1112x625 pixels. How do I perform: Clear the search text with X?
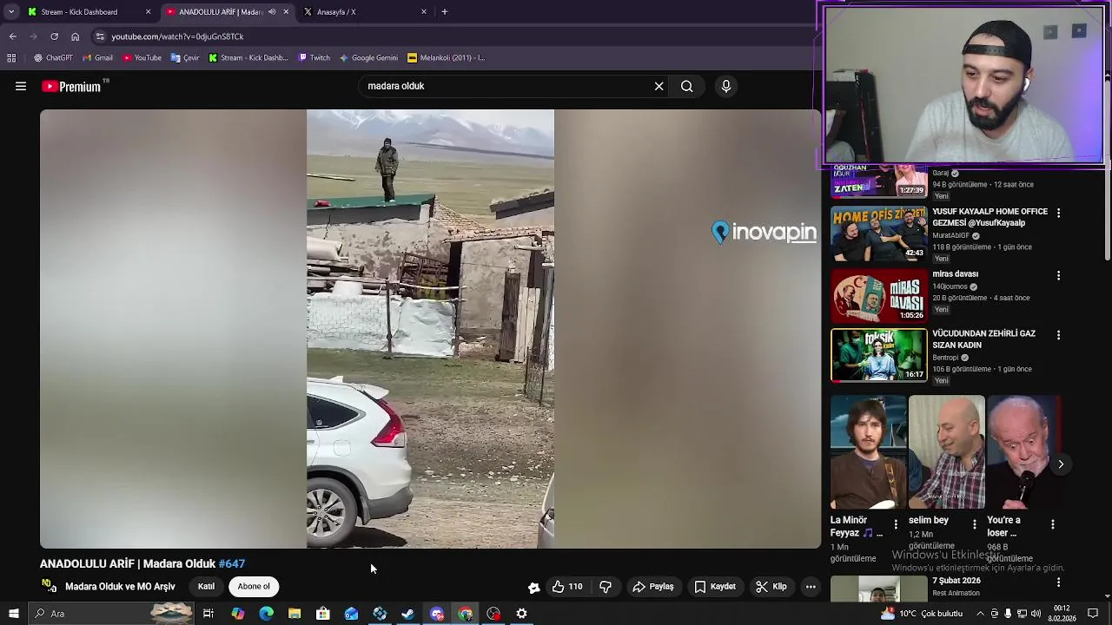click(659, 86)
